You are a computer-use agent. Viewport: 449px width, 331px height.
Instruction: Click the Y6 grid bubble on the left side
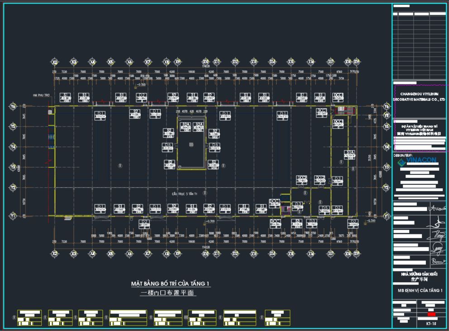(x=13, y=107)
